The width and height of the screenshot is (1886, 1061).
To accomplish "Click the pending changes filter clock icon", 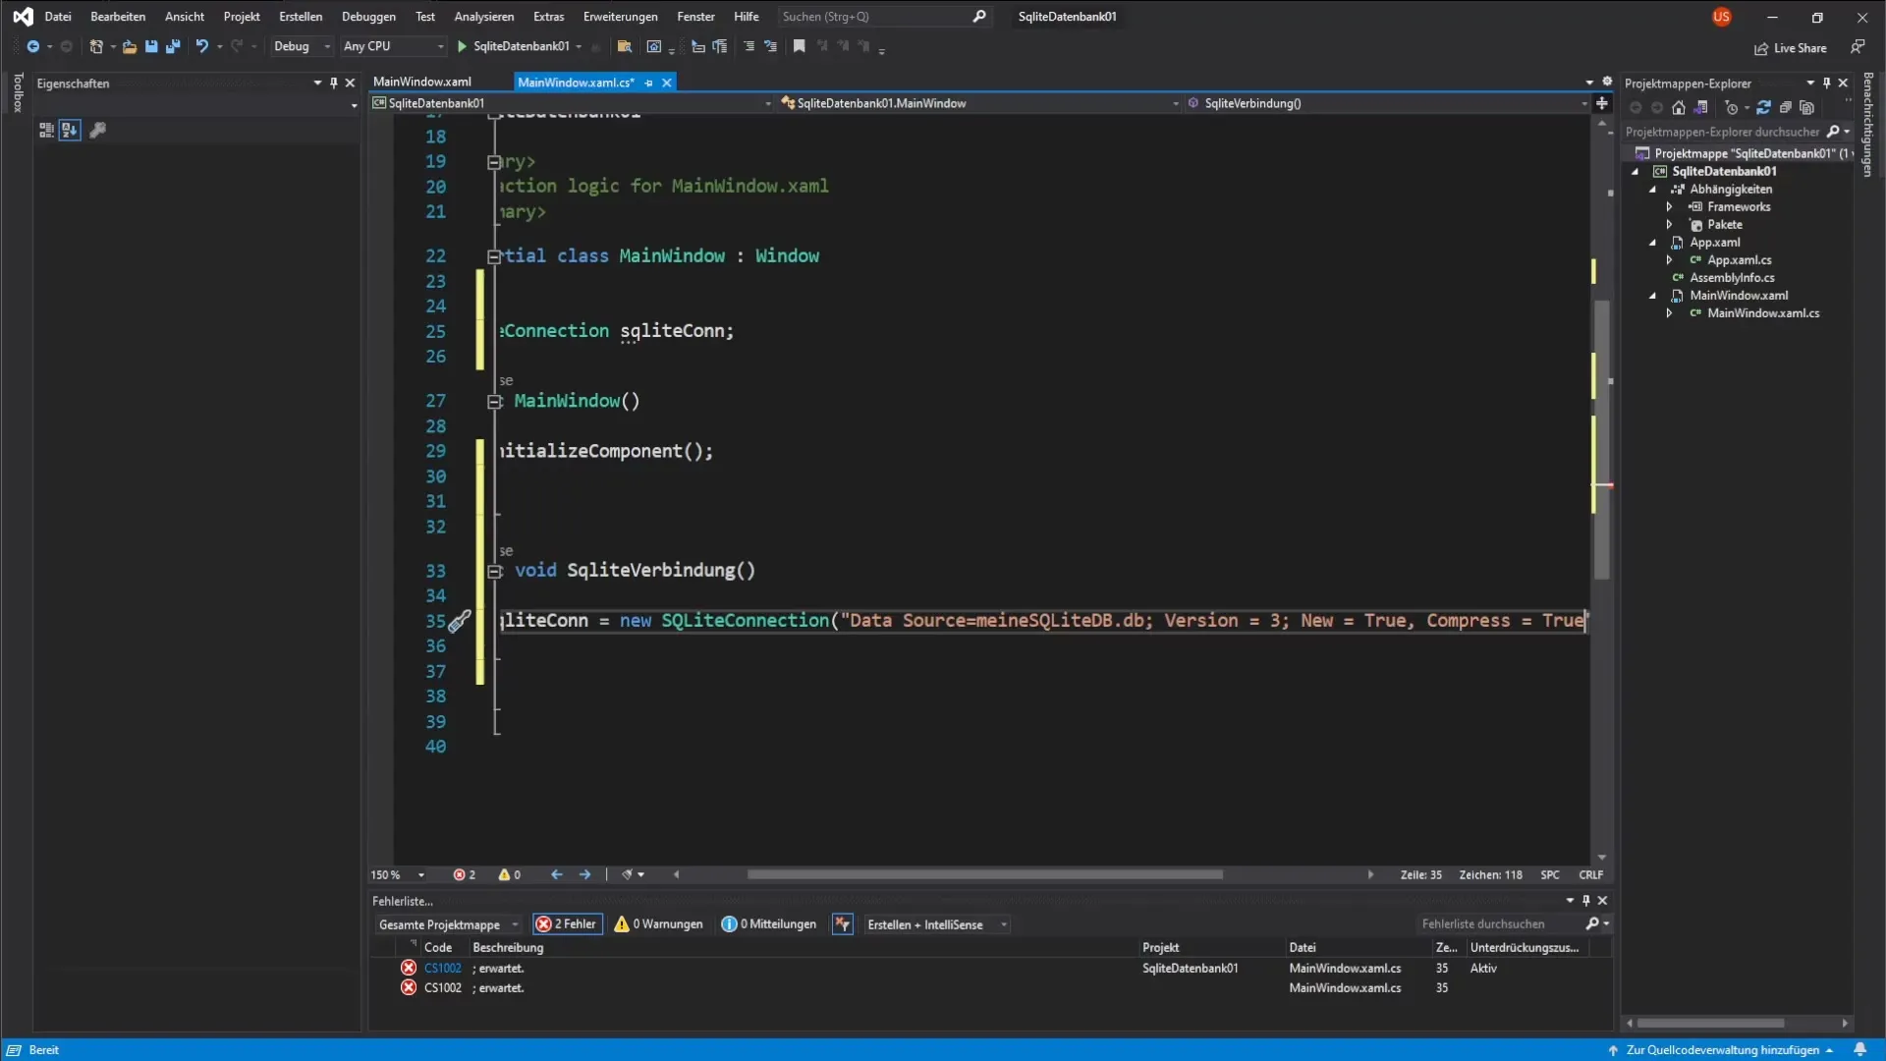I will click(x=1732, y=108).
